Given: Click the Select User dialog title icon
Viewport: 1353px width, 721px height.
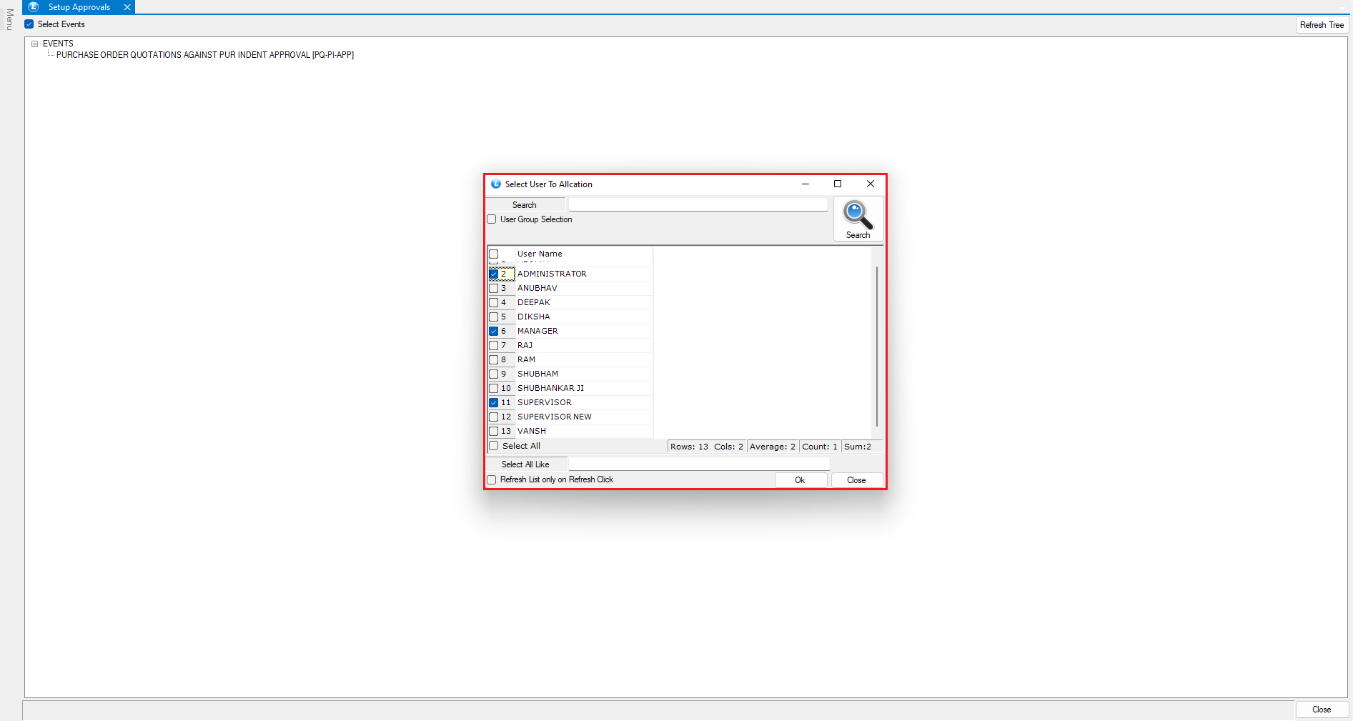Looking at the screenshot, I should tap(496, 184).
